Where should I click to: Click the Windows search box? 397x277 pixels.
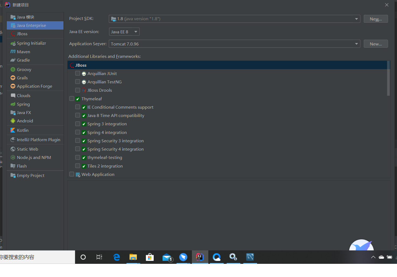[37, 257]
